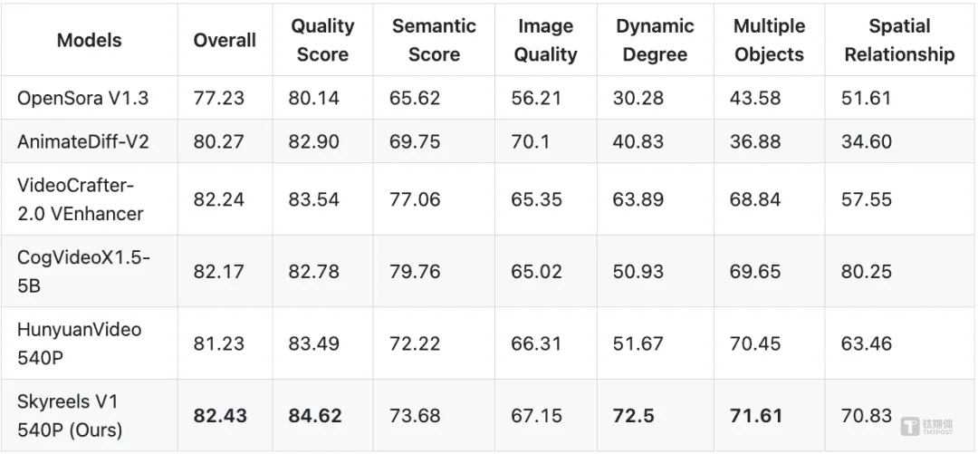Select the Skyreels V1 540P (Ours) cell

coord(68,415)
